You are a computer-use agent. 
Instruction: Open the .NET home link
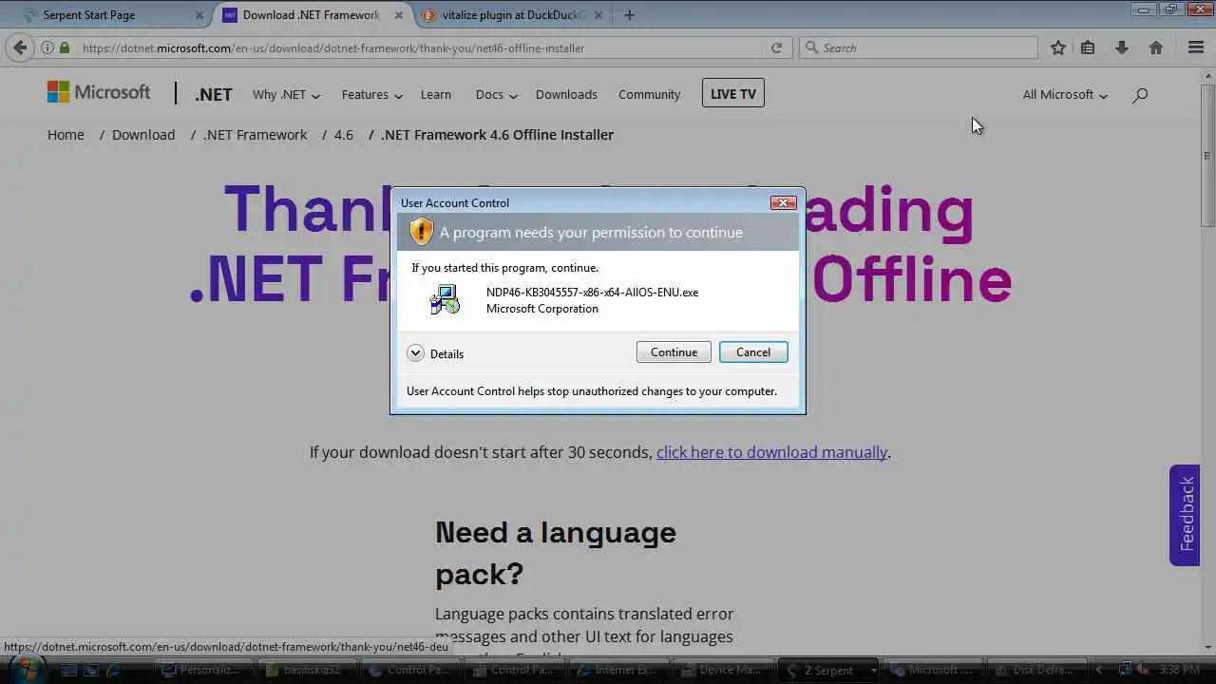(214, 94)
